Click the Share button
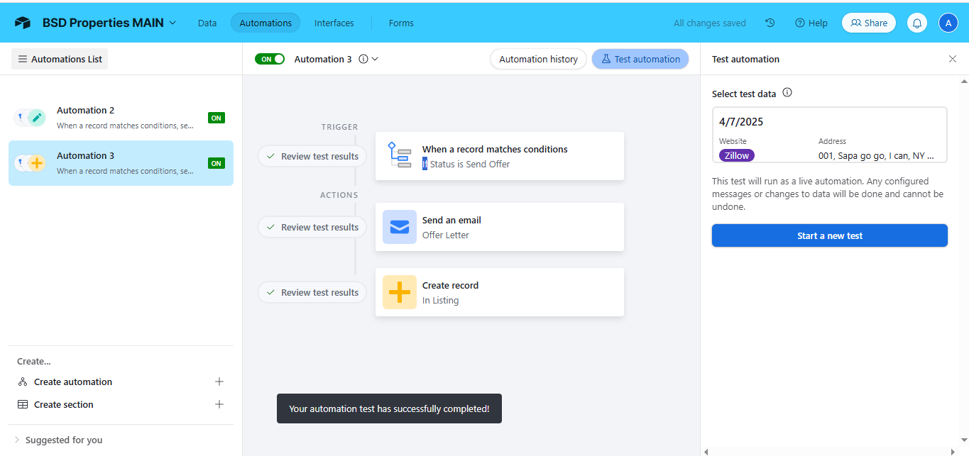The width and height of the screenshot is (969, 456). click(869, 23)
